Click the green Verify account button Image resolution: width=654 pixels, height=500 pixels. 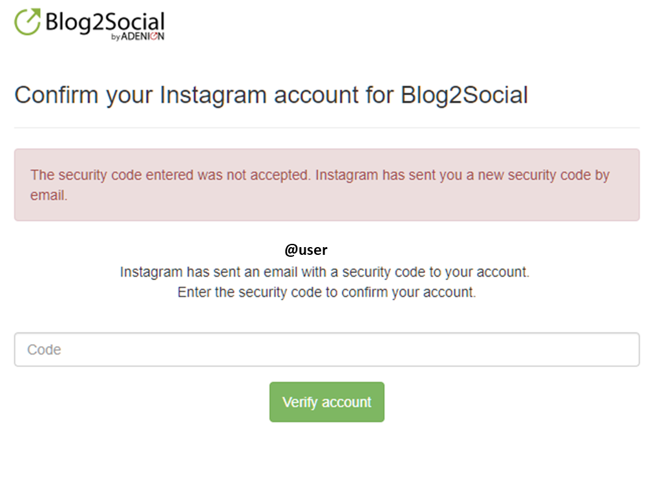coord(326,402)
